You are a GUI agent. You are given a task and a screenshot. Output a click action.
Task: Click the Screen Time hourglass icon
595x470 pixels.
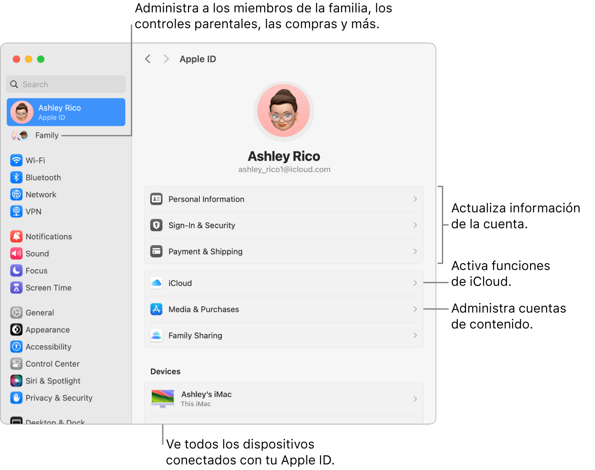pos(16,287)
